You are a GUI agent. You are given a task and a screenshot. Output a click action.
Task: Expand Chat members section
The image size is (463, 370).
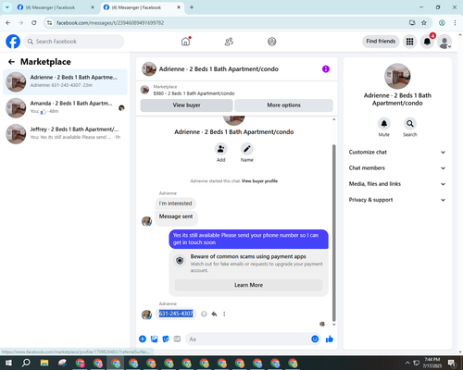point(397,168)
